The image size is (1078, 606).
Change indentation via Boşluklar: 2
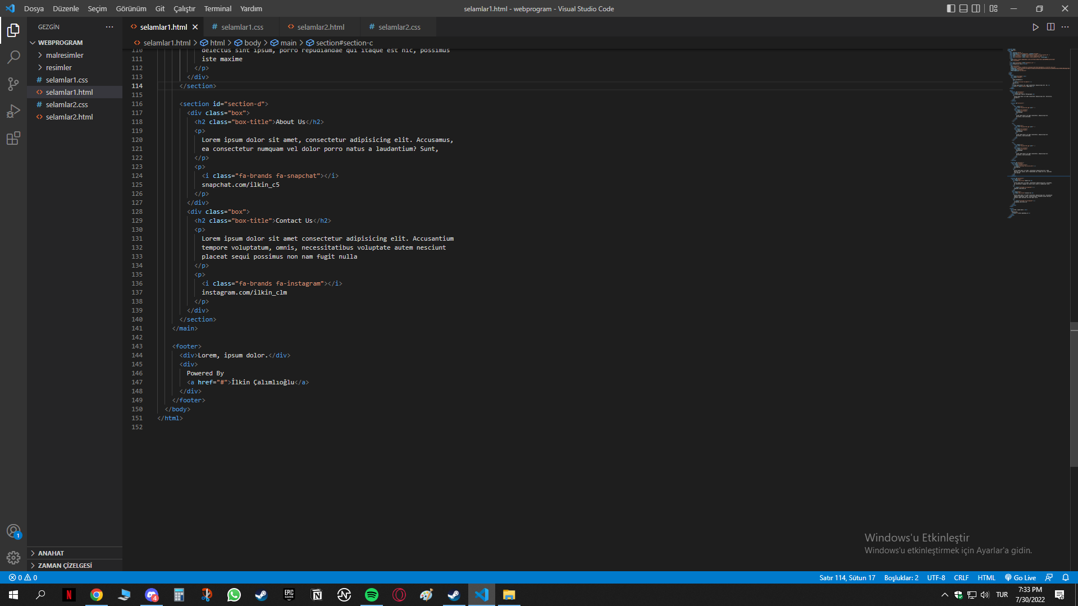coord(901,577)
